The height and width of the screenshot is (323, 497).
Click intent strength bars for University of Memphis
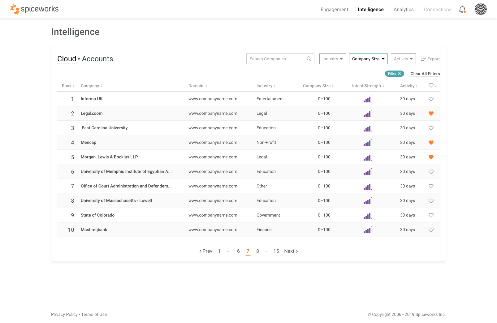(368, 172)
